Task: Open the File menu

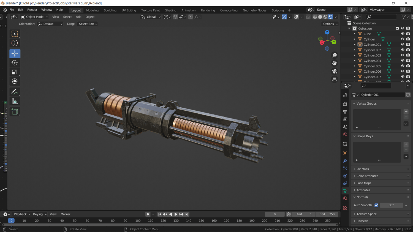Action: (x=12, y=10)
